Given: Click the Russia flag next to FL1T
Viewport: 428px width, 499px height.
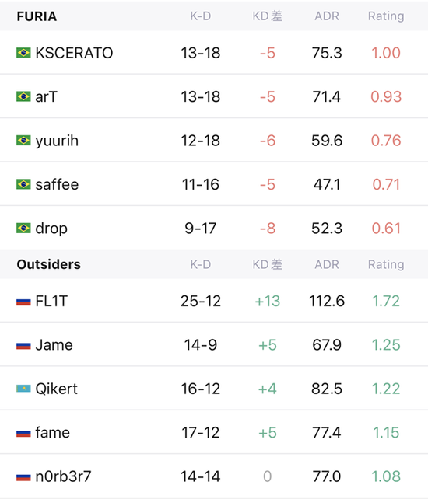Looking at the screenshot, I should 23,302.
